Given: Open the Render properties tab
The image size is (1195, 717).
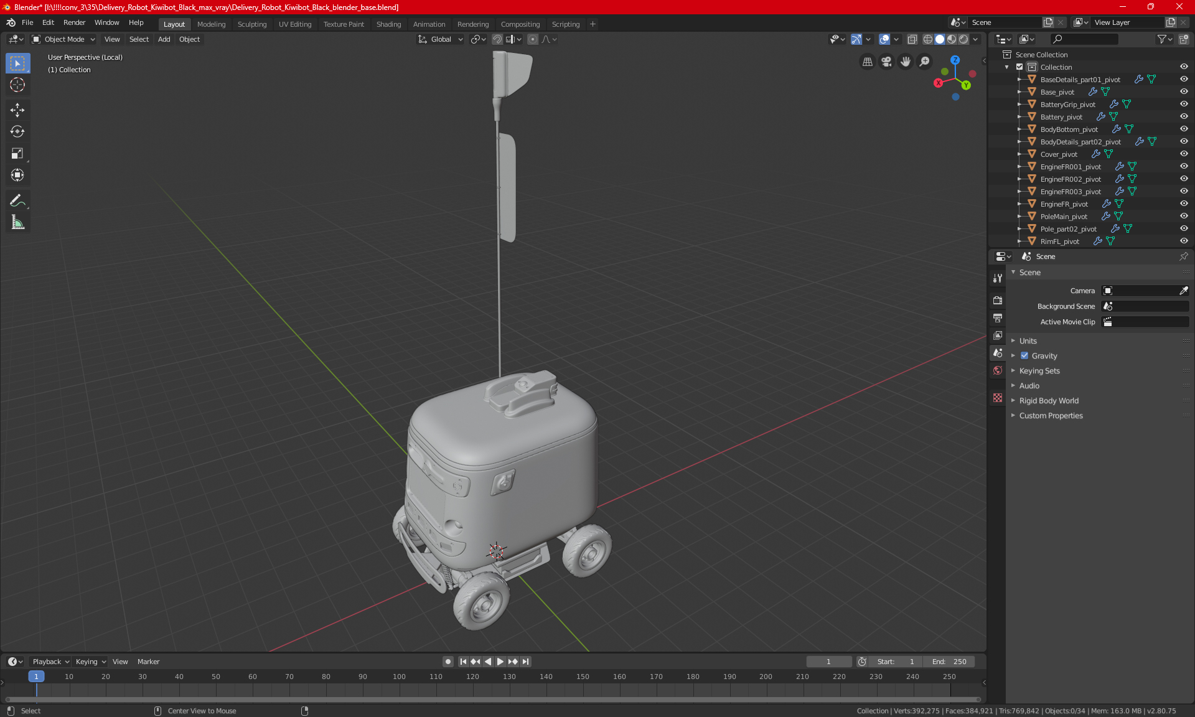Looking at the screenshot, I should coord(998,300).
